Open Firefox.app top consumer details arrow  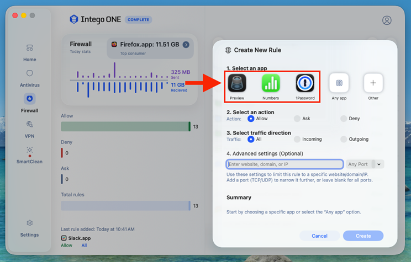click(x=186, y=45)
